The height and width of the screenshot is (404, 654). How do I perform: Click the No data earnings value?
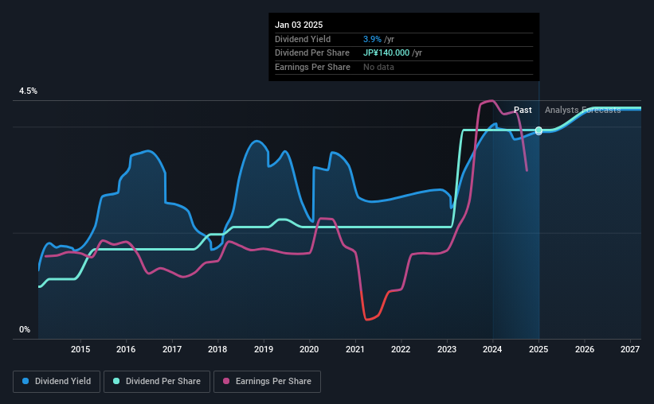(x=378, y=67)
